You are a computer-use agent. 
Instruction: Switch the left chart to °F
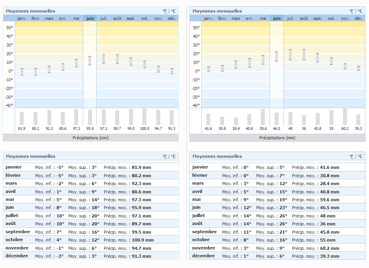click(x=165, y=11)
